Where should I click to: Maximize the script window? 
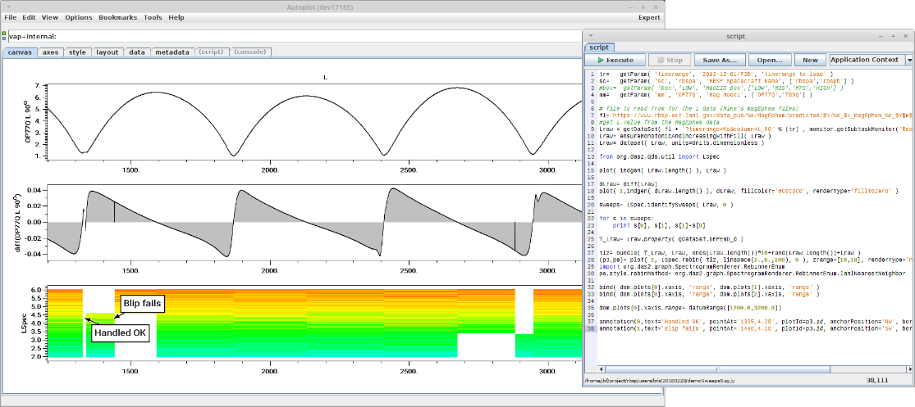[x=891, y=37]
